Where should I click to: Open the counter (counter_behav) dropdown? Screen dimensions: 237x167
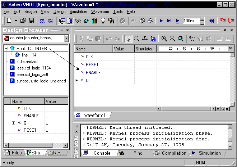pyautogui.click(x=66, y=38)
